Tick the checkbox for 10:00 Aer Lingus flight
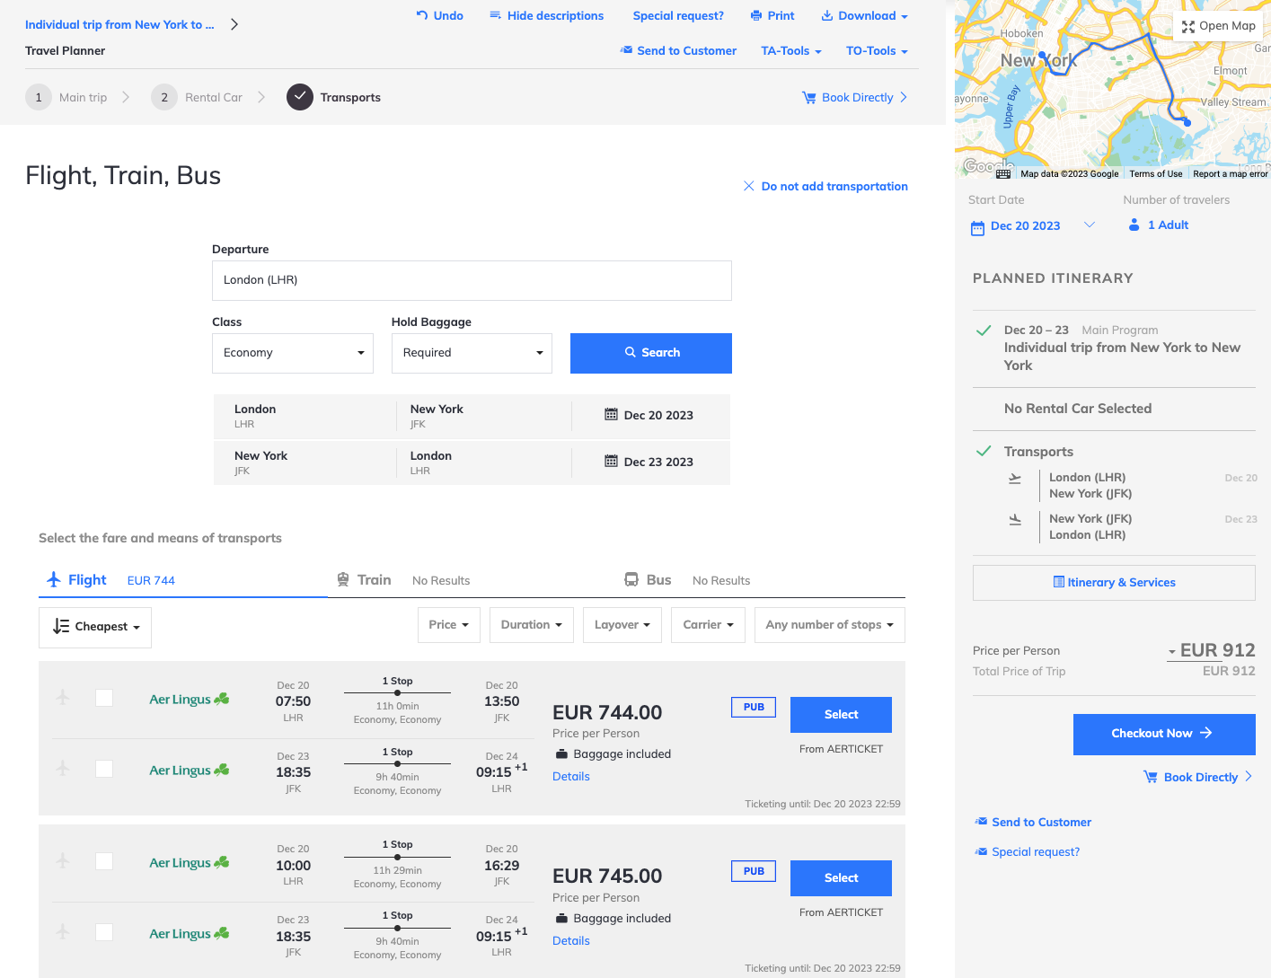Image resolution: width=1271 pixels, height=978 pixels. [x=104, y=861]
